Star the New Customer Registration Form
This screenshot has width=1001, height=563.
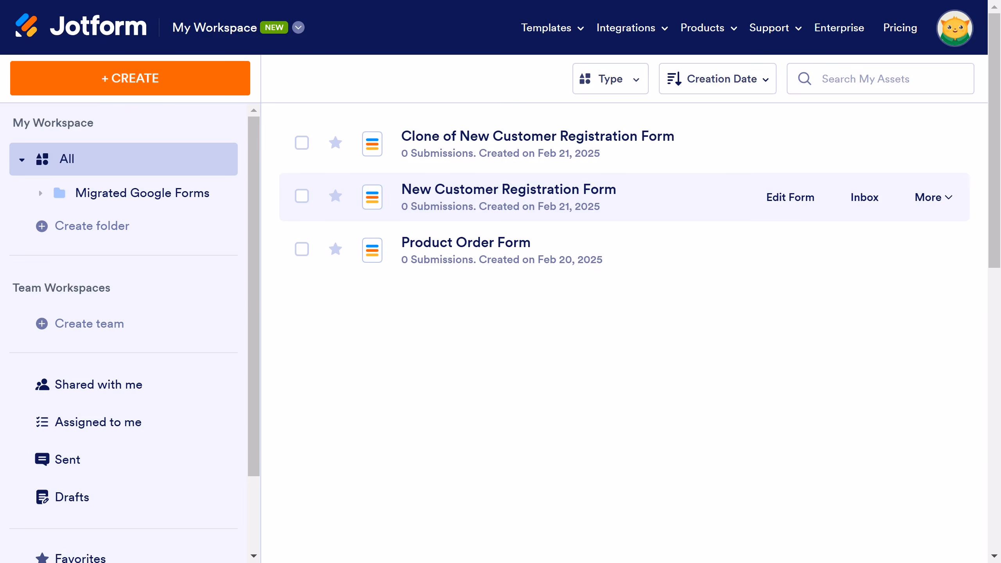335,195
